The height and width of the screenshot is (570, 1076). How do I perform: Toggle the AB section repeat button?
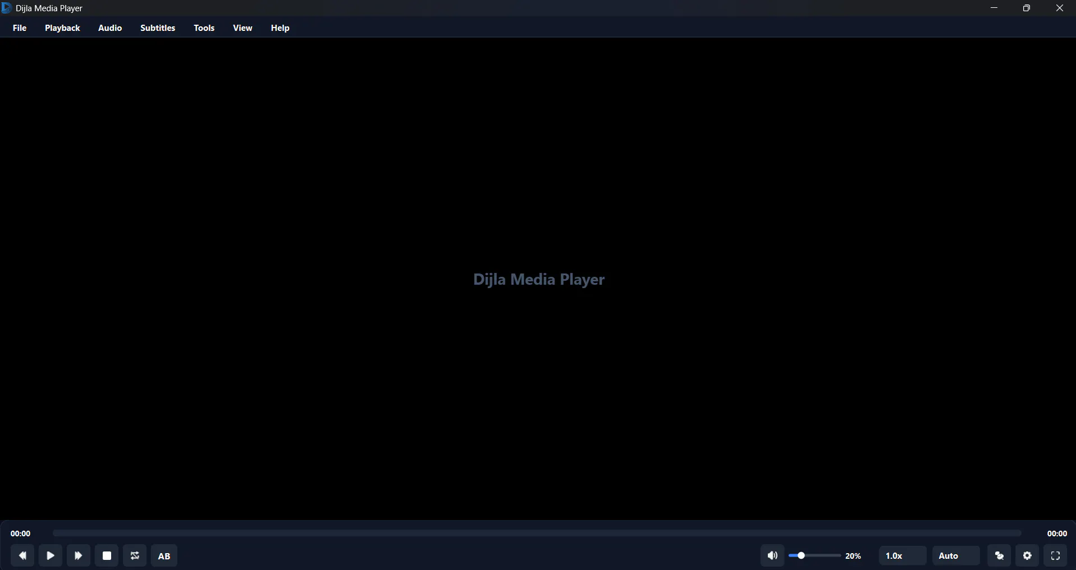(164, 556)
